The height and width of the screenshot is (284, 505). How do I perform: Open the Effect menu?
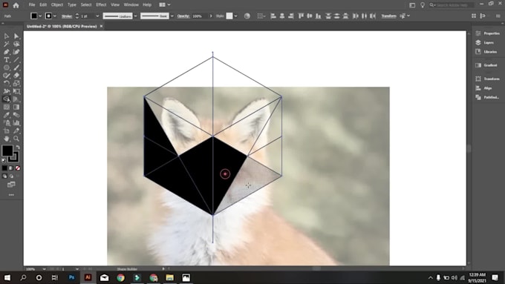point(101,5)
